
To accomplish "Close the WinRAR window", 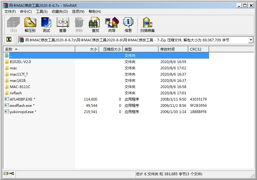I will 251,5.
